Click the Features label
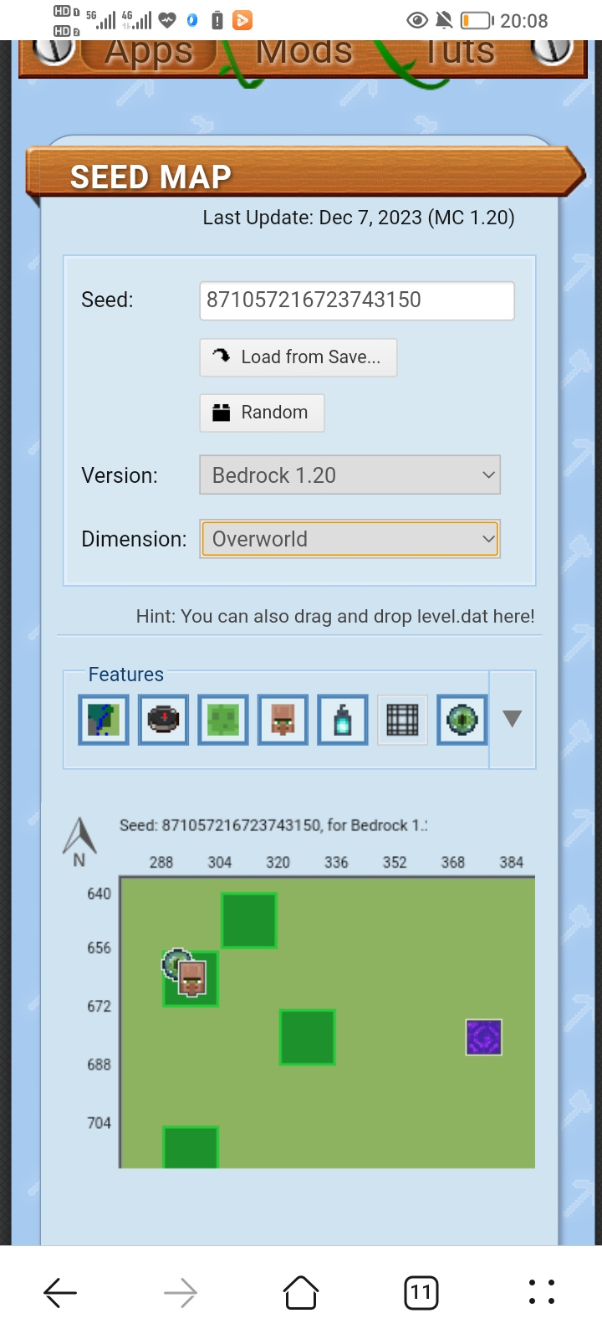Screen dimensions: 602x1339 tap(126, 675)
